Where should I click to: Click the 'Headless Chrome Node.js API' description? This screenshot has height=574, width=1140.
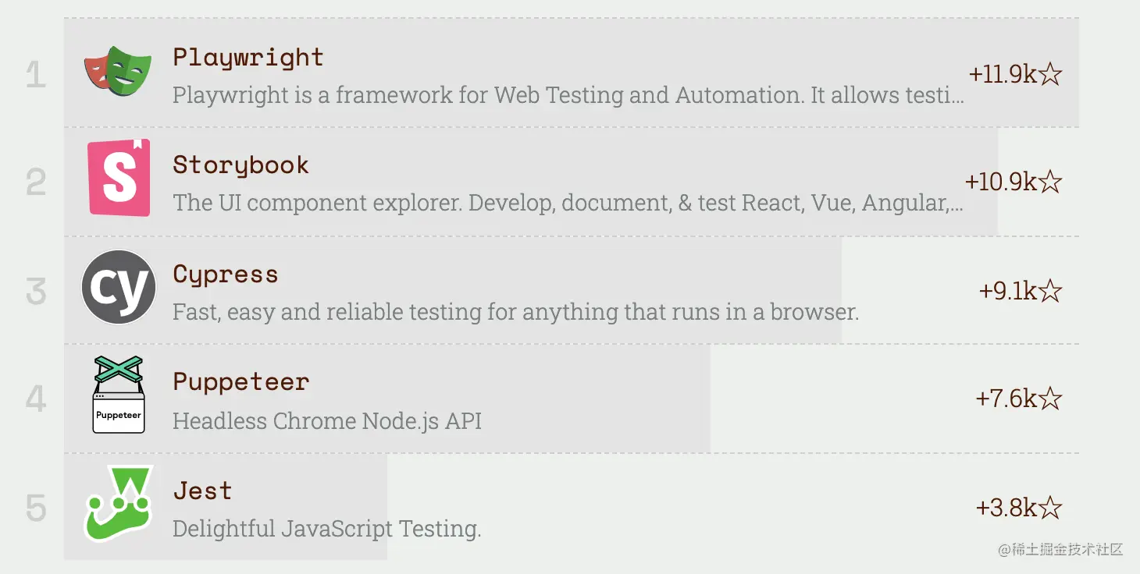[327, 421]
